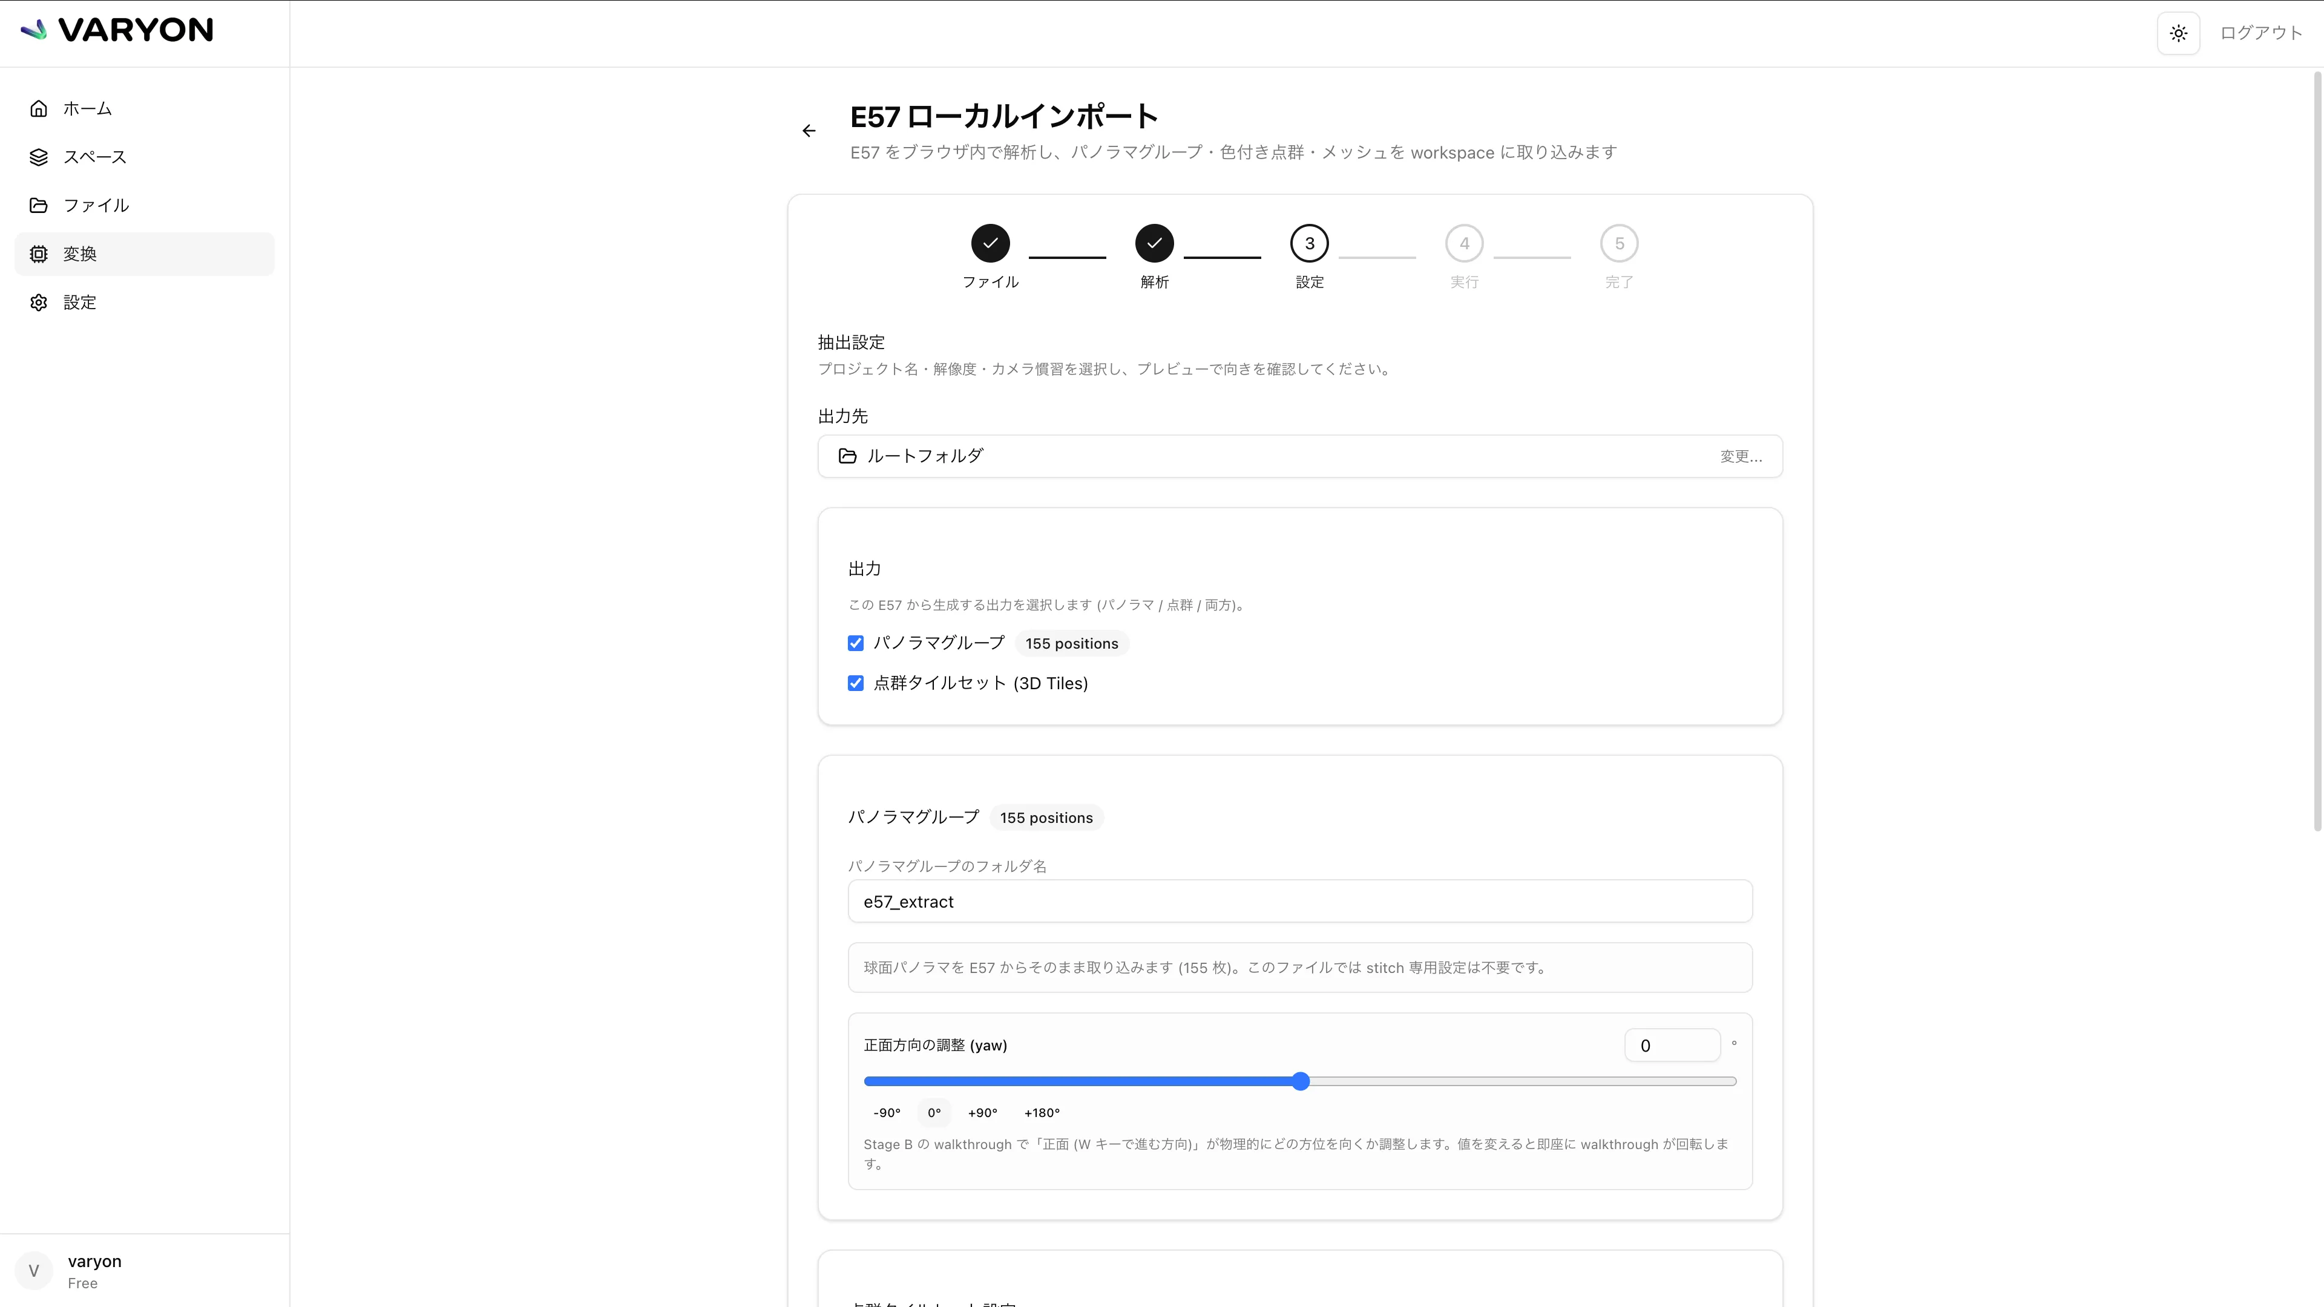2324x1307 pixels.
Task: Click the chip icon beside 変換
Action: tap(38, 254)
